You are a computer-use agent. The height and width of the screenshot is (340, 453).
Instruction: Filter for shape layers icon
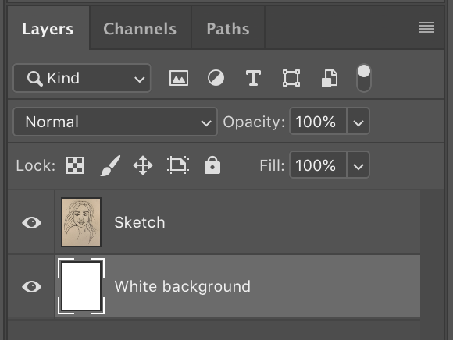[291, 78]
